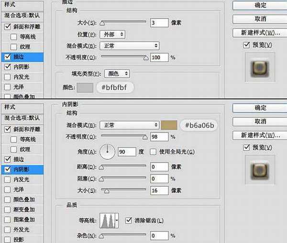Click the 阻塞 choke slider track
287x243 pixels.
tap(122, 179)
